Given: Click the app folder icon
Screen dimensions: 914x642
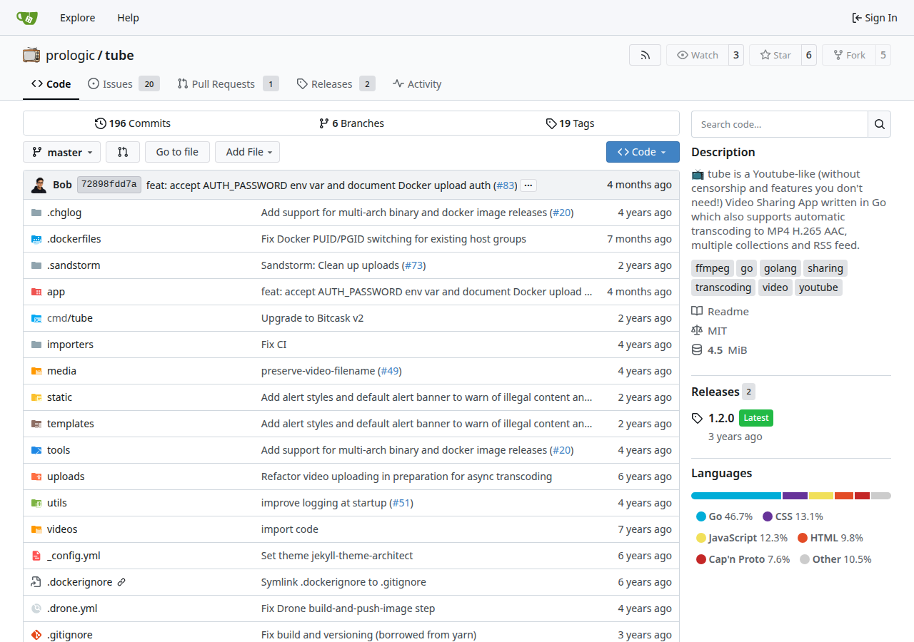Looking at the screenshot, I should click(36, 292).
